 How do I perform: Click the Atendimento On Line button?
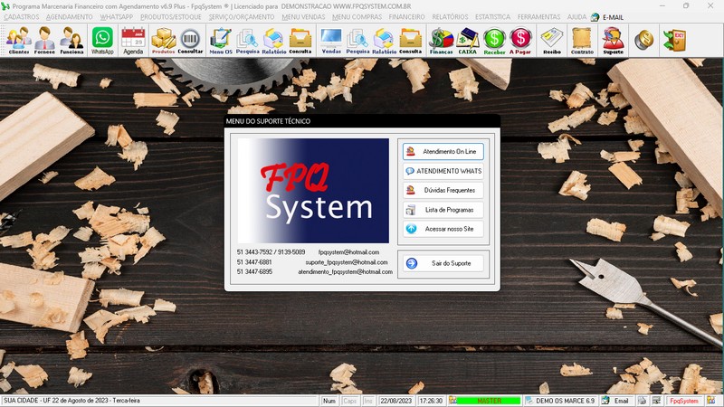[443, 151]
